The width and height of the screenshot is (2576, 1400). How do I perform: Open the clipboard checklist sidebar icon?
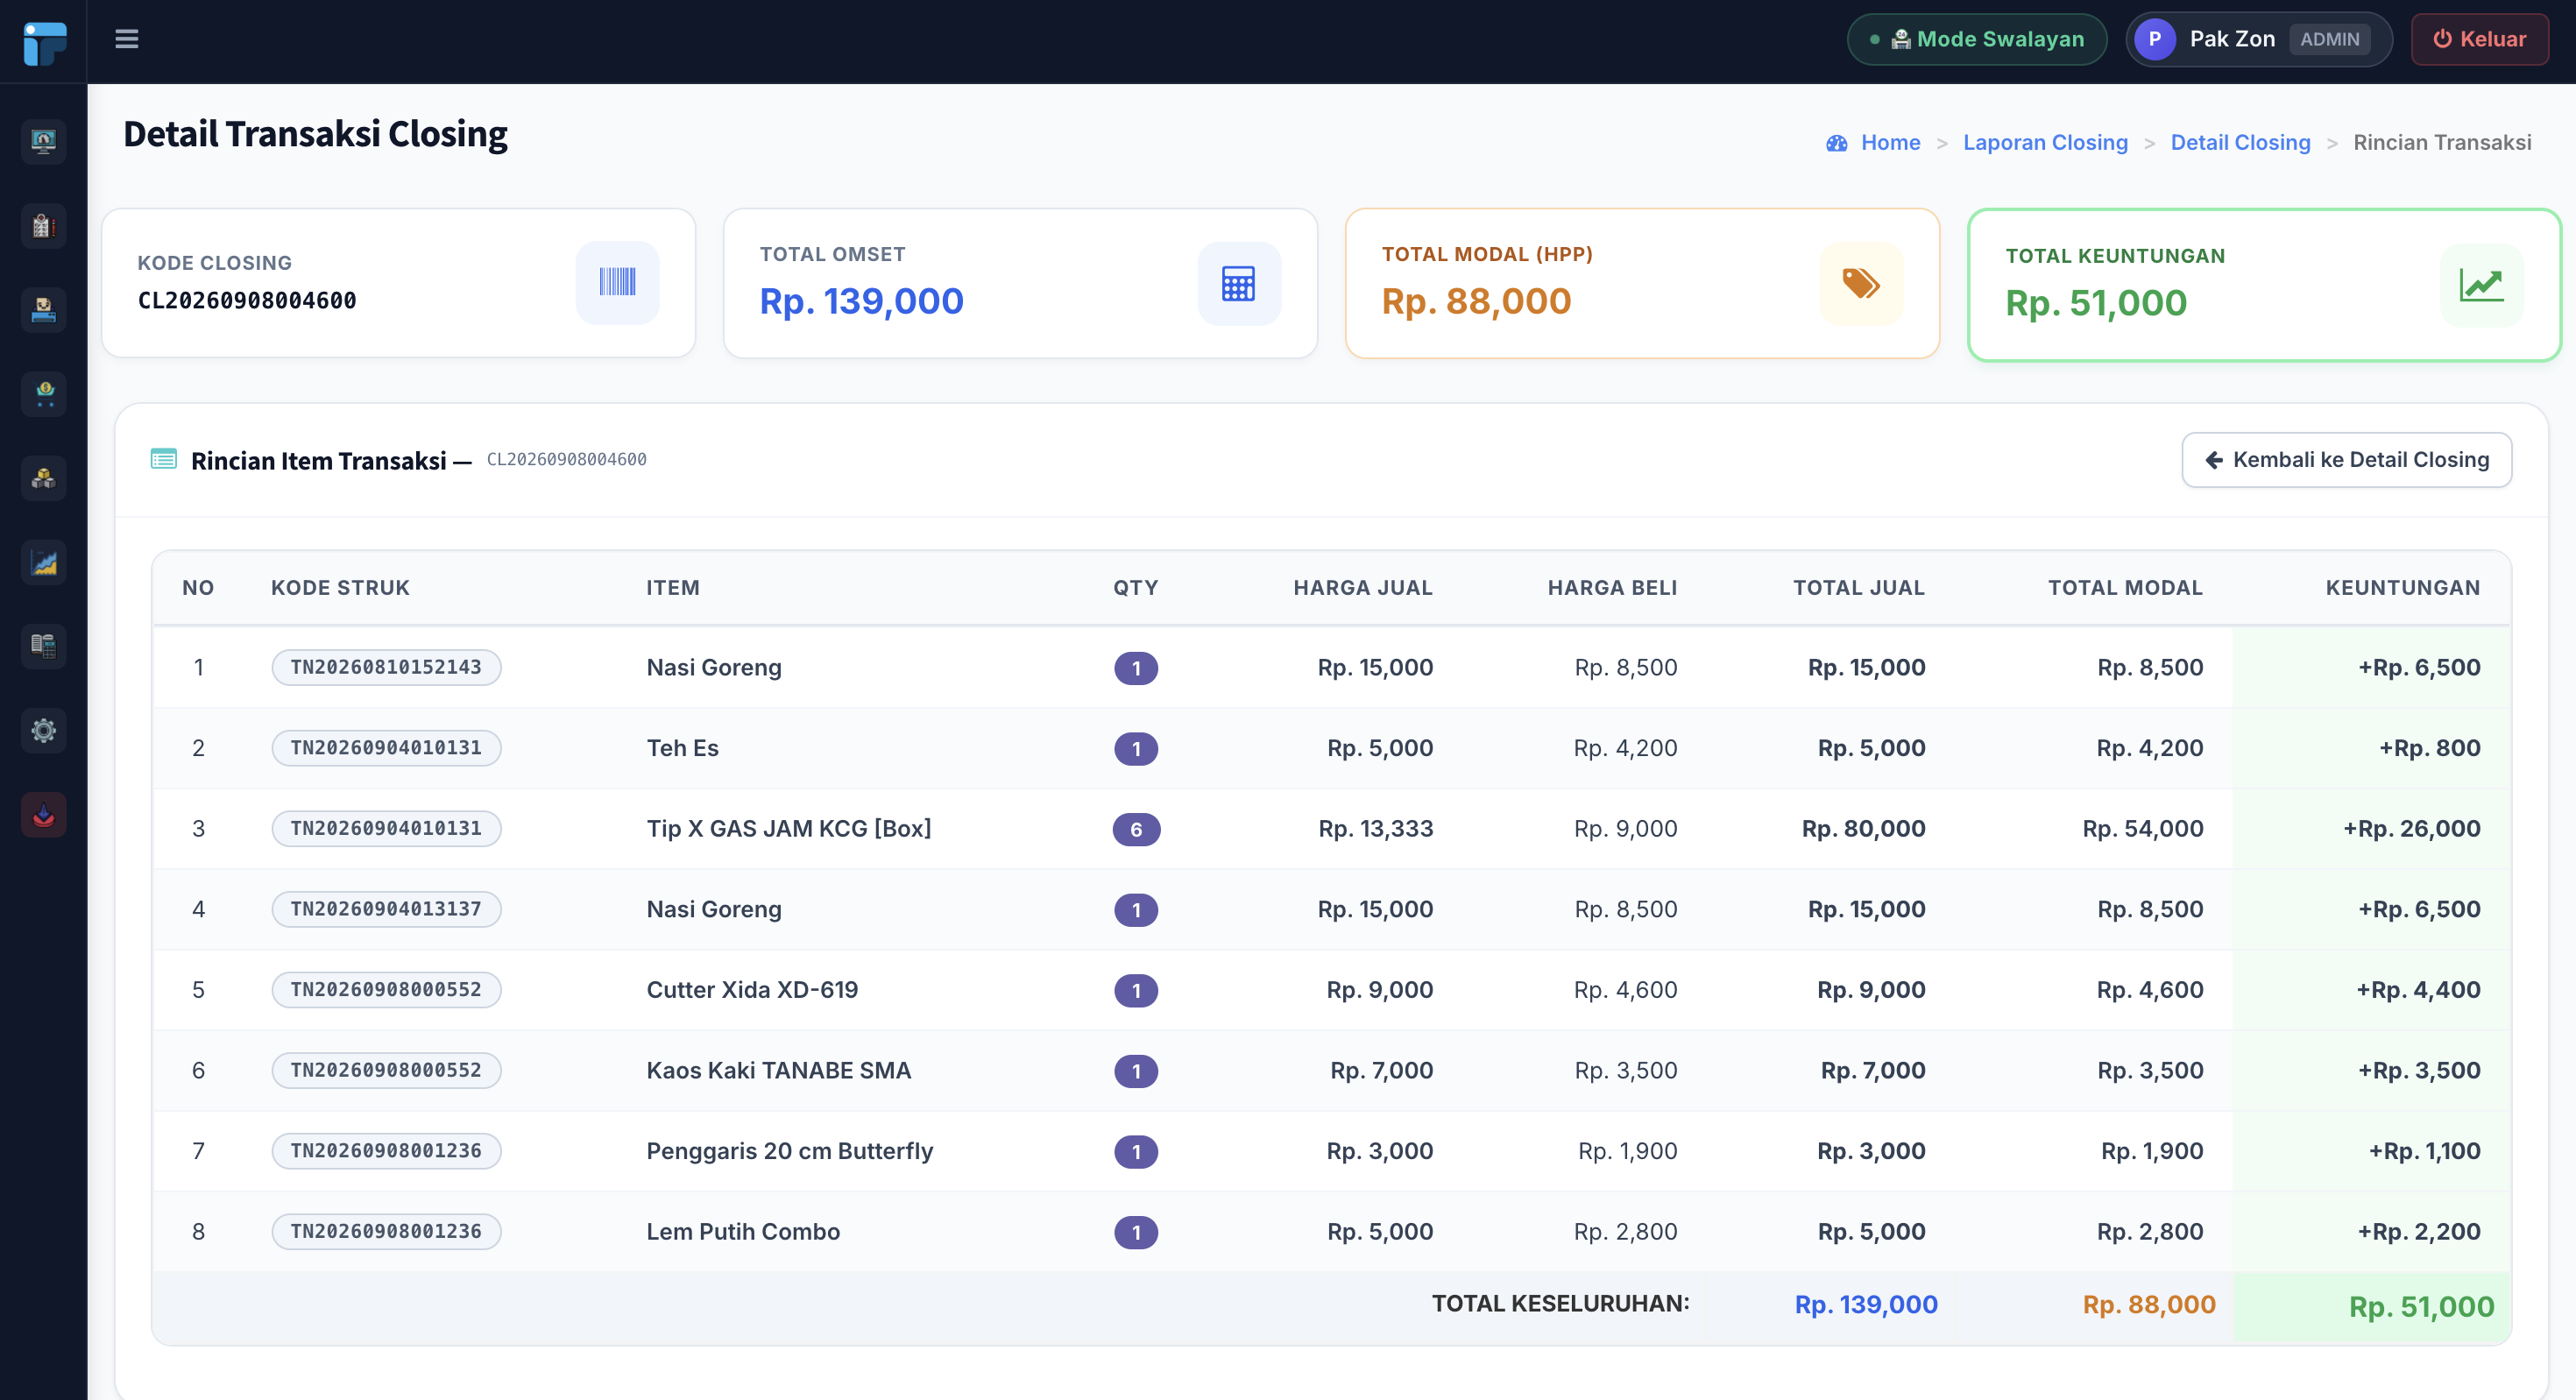[43, 225]
